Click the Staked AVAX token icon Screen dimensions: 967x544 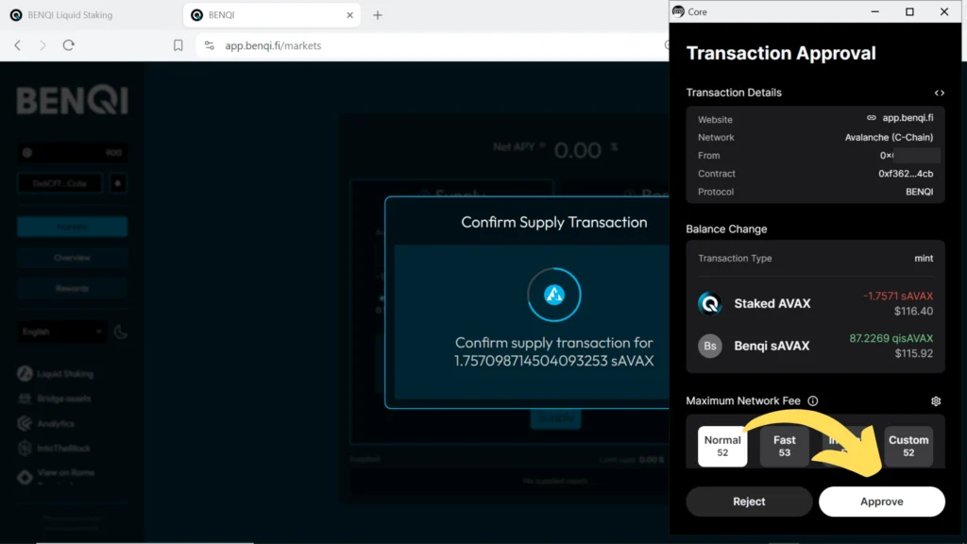[x=710, y=304]
